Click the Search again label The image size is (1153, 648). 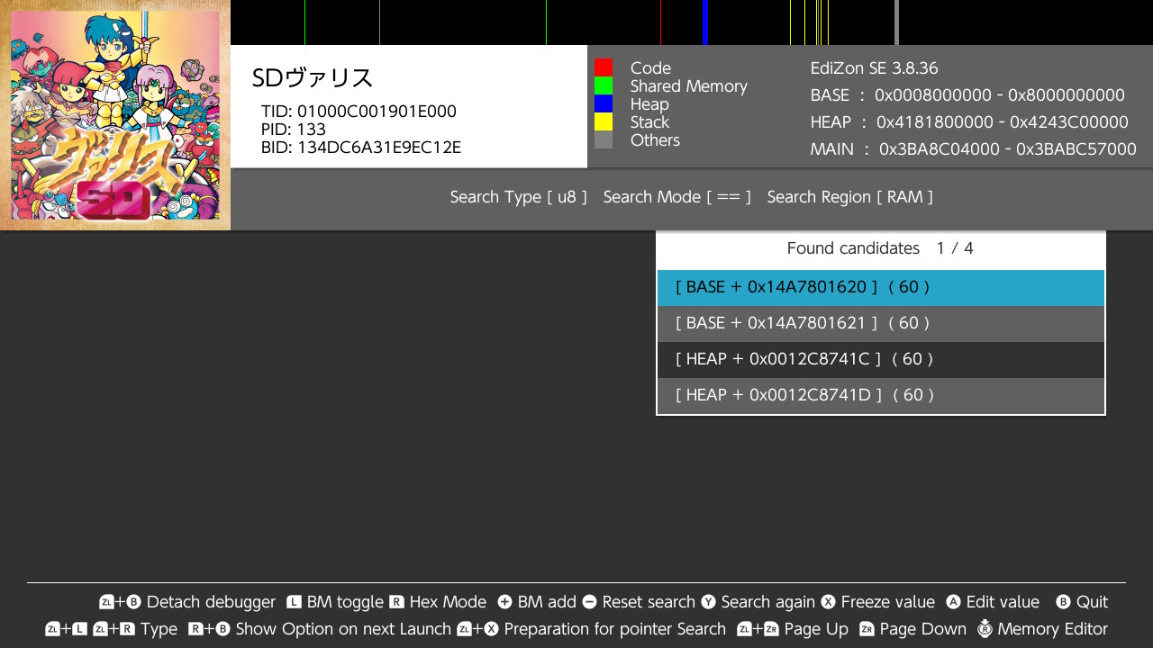pyautogui.click(x=767, y=602)
